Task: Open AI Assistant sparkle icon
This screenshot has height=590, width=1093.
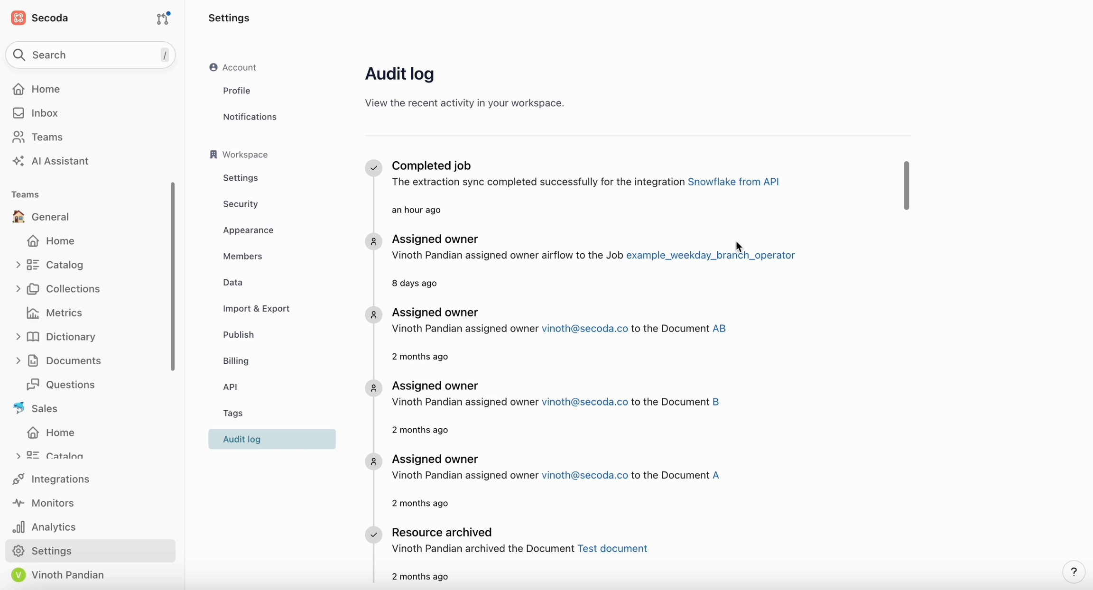Action: [x=19, y=161]
